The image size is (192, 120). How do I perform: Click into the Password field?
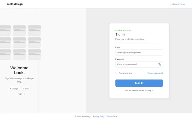[136, 64]
